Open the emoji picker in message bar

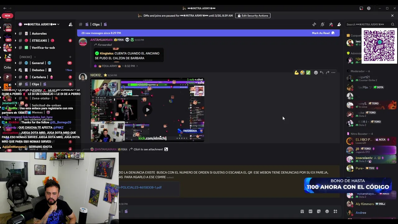tap(327, 212)
